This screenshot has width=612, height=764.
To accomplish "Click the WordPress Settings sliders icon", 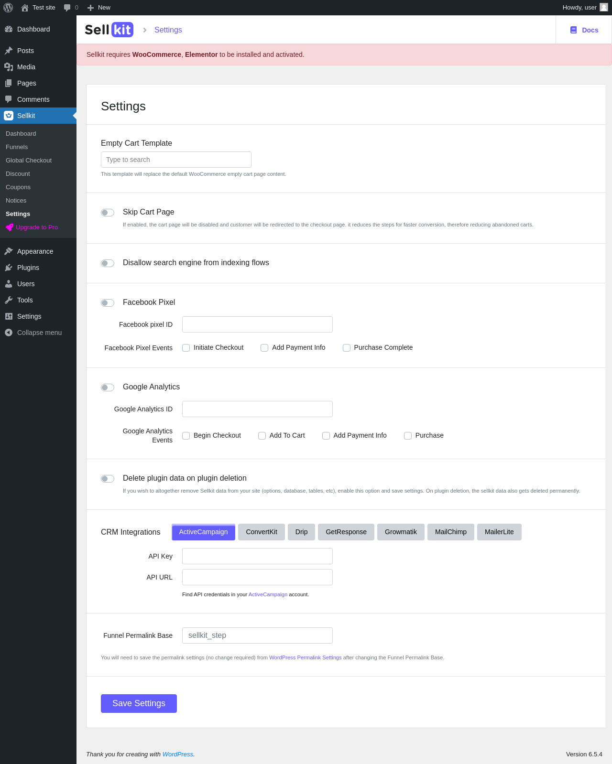I will pyautogui.click(x=9, y=316).
